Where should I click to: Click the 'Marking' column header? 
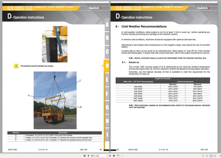pyautogui.click(x=16, y=133)
